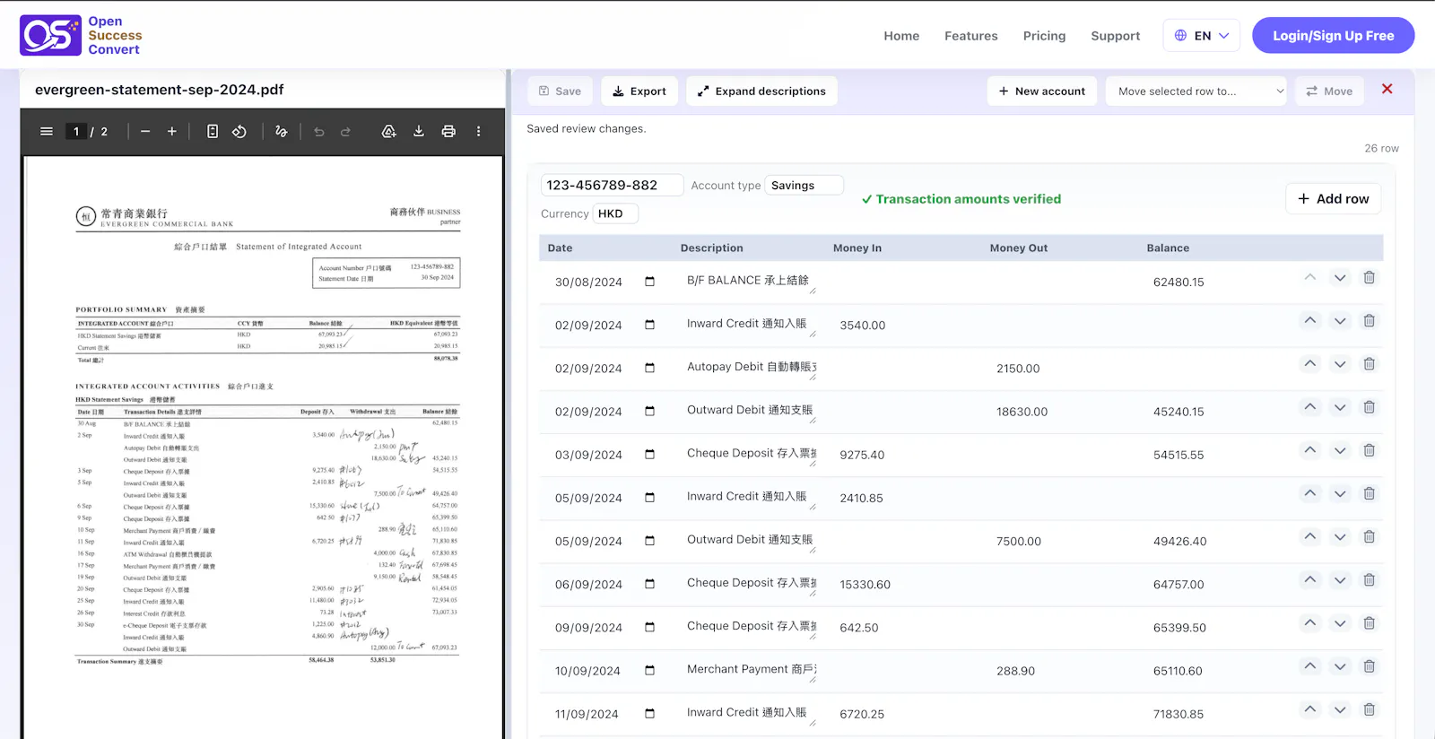Screen dimensions: 1435x739
Task: Click the fit-to-page icon in PDF toolbar
Action: pyautogui.click(x=213, y=132)
